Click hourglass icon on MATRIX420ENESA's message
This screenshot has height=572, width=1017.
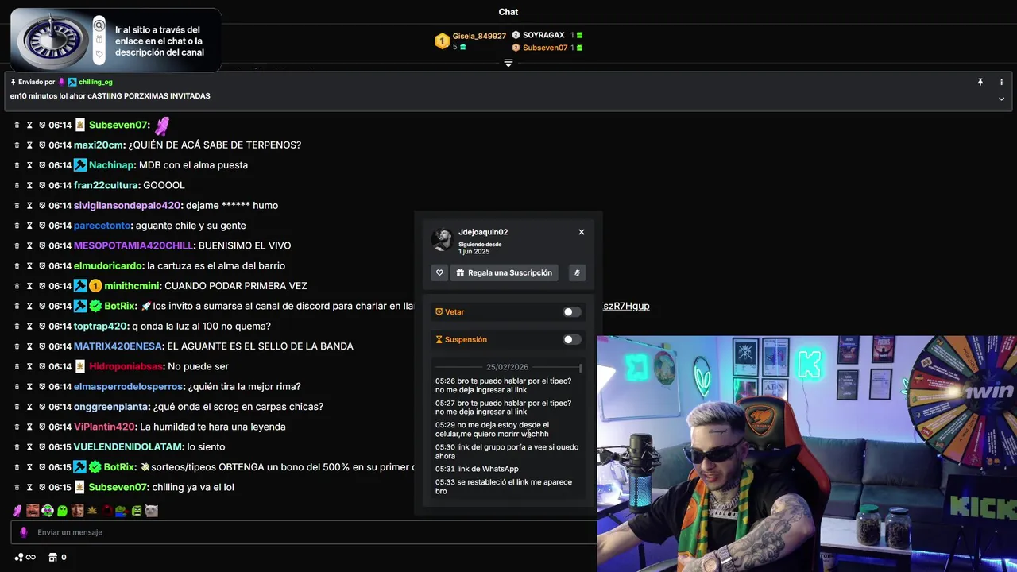[29, 346]
